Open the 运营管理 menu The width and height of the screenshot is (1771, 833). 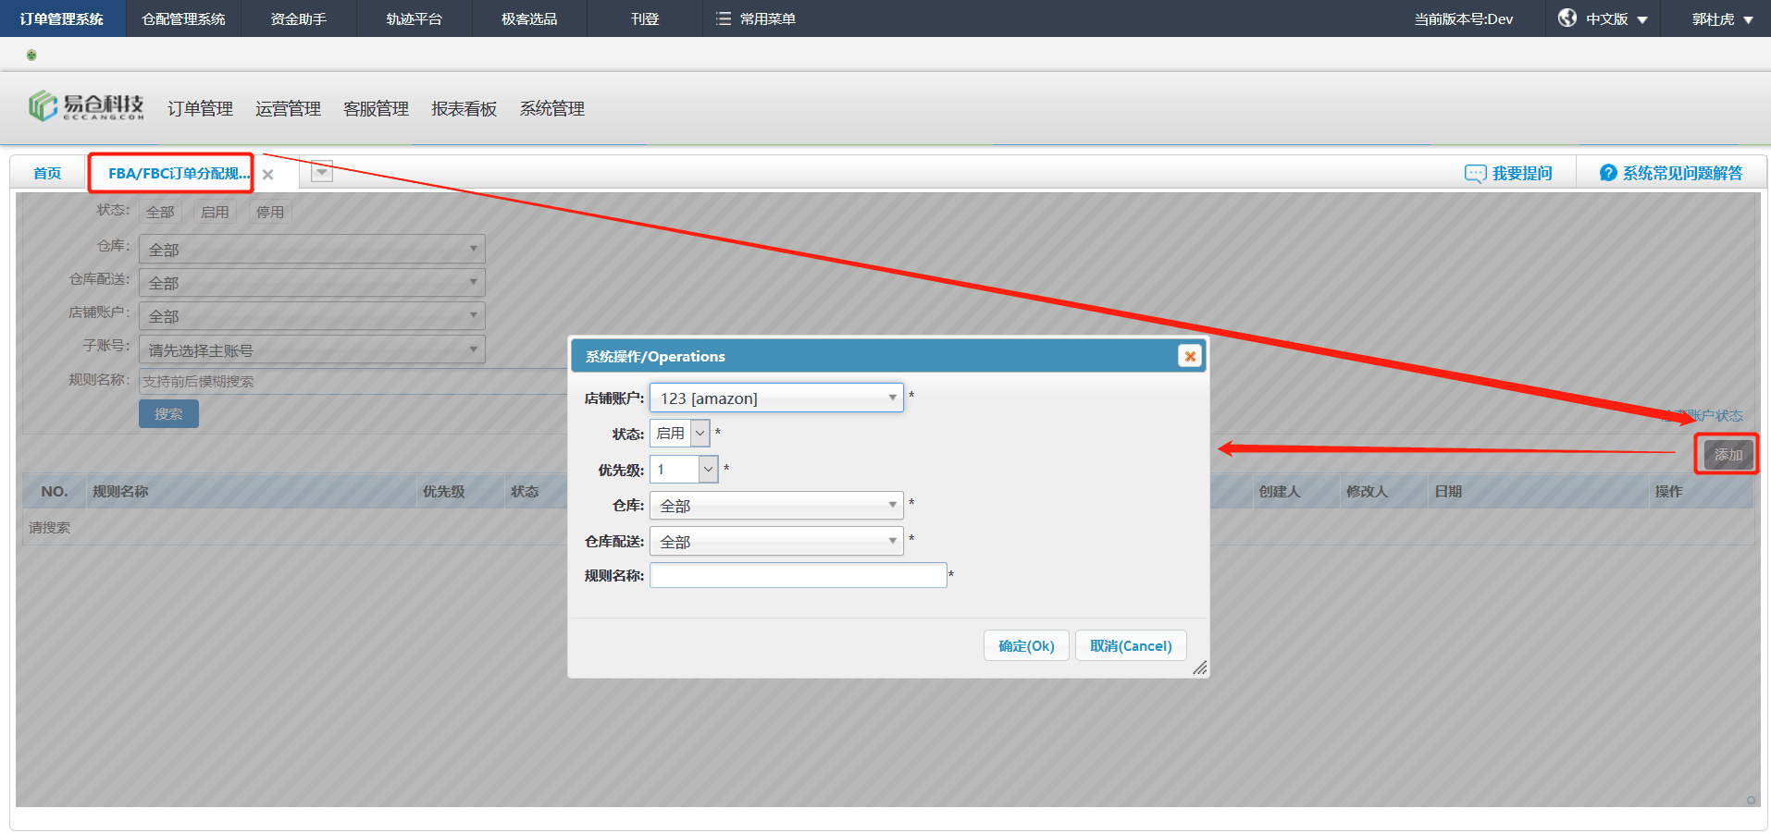(288, 109)
